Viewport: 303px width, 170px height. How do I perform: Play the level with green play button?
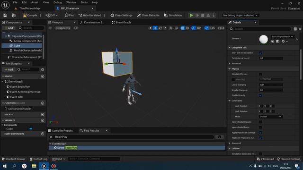coord(191,15)
